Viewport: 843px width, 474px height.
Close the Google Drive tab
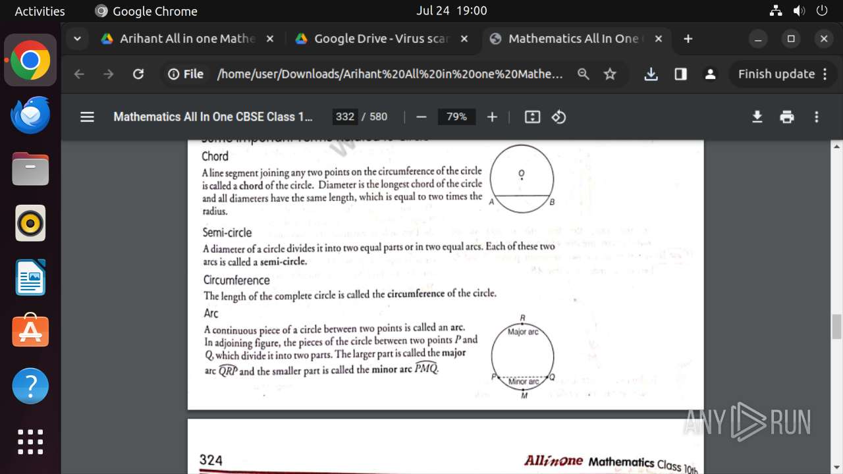pyautogui.click(x=464, y=39)
